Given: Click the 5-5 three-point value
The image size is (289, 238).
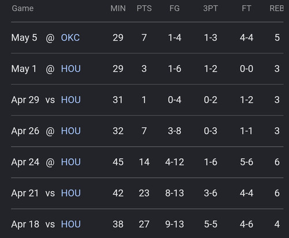Looking at the screenshot, I should 210,224.
